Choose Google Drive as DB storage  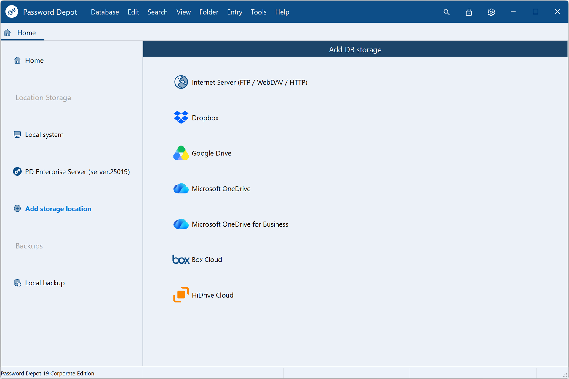pos(212,153)
